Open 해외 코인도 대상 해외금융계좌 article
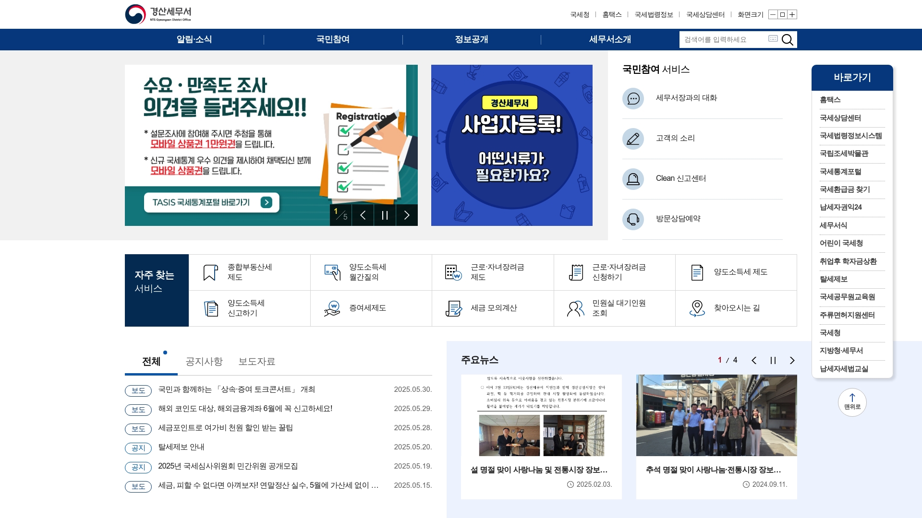 245,409
